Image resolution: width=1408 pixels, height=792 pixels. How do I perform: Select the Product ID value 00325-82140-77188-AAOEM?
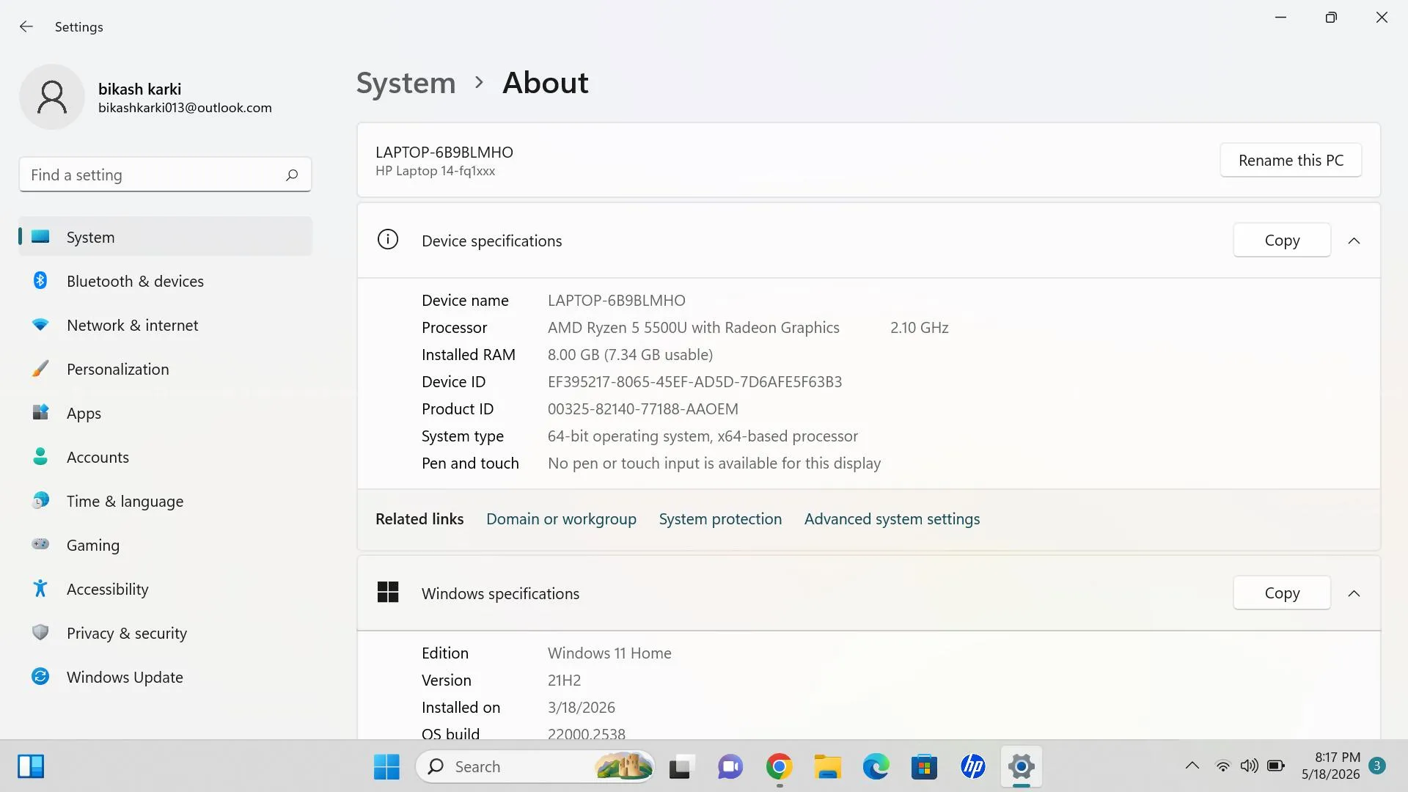coord(643,409)
